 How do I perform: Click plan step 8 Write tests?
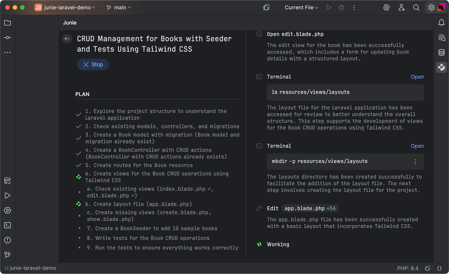coord(148,238)
